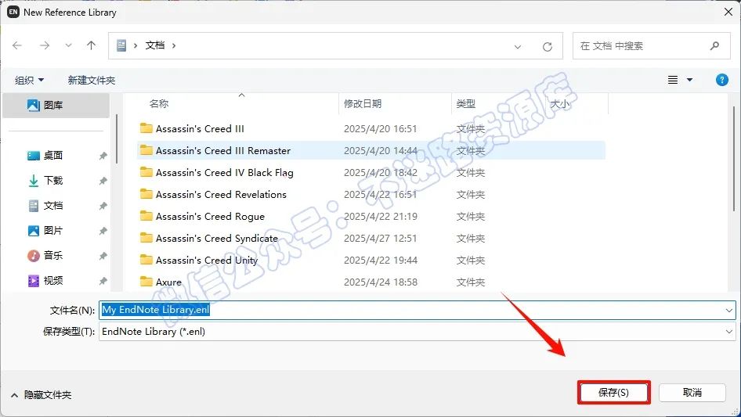Open the blue help icon

coord(721,80)
